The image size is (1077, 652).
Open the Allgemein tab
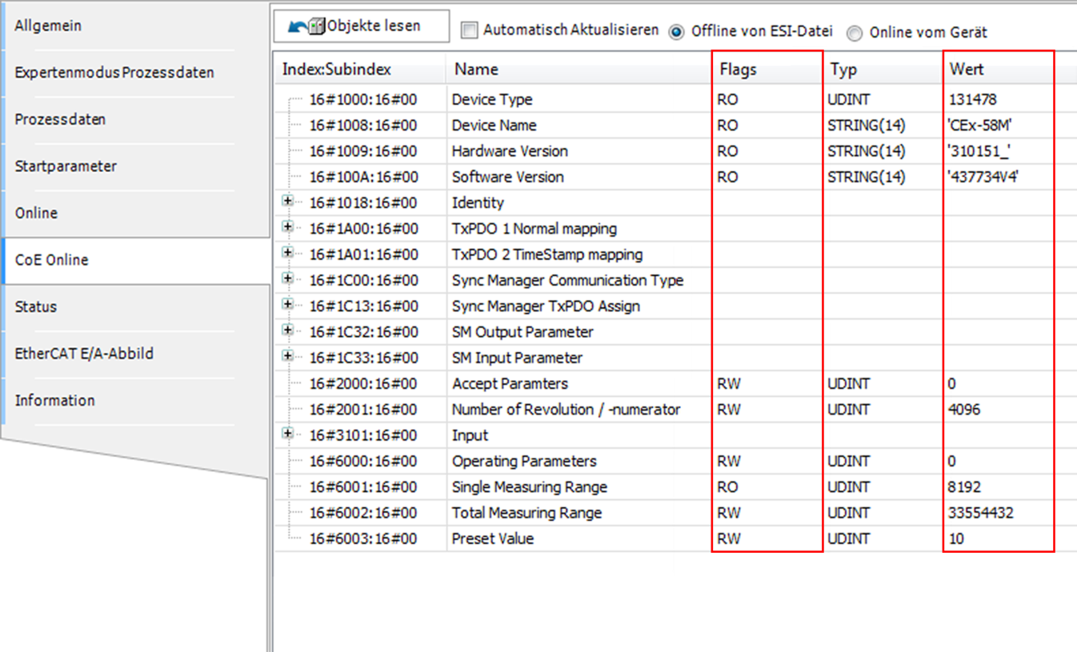pos(48,26)
